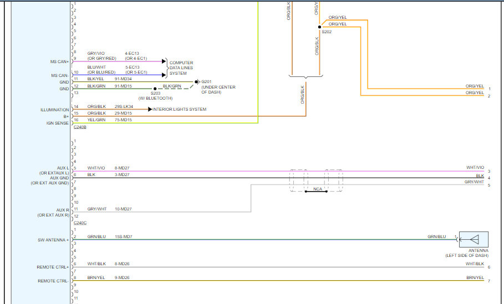Select the 15S-MD7 circuit code
Image resolution: width=504 pixels, height=304 pixels.
pyautogui.click(x=124, y=236)
